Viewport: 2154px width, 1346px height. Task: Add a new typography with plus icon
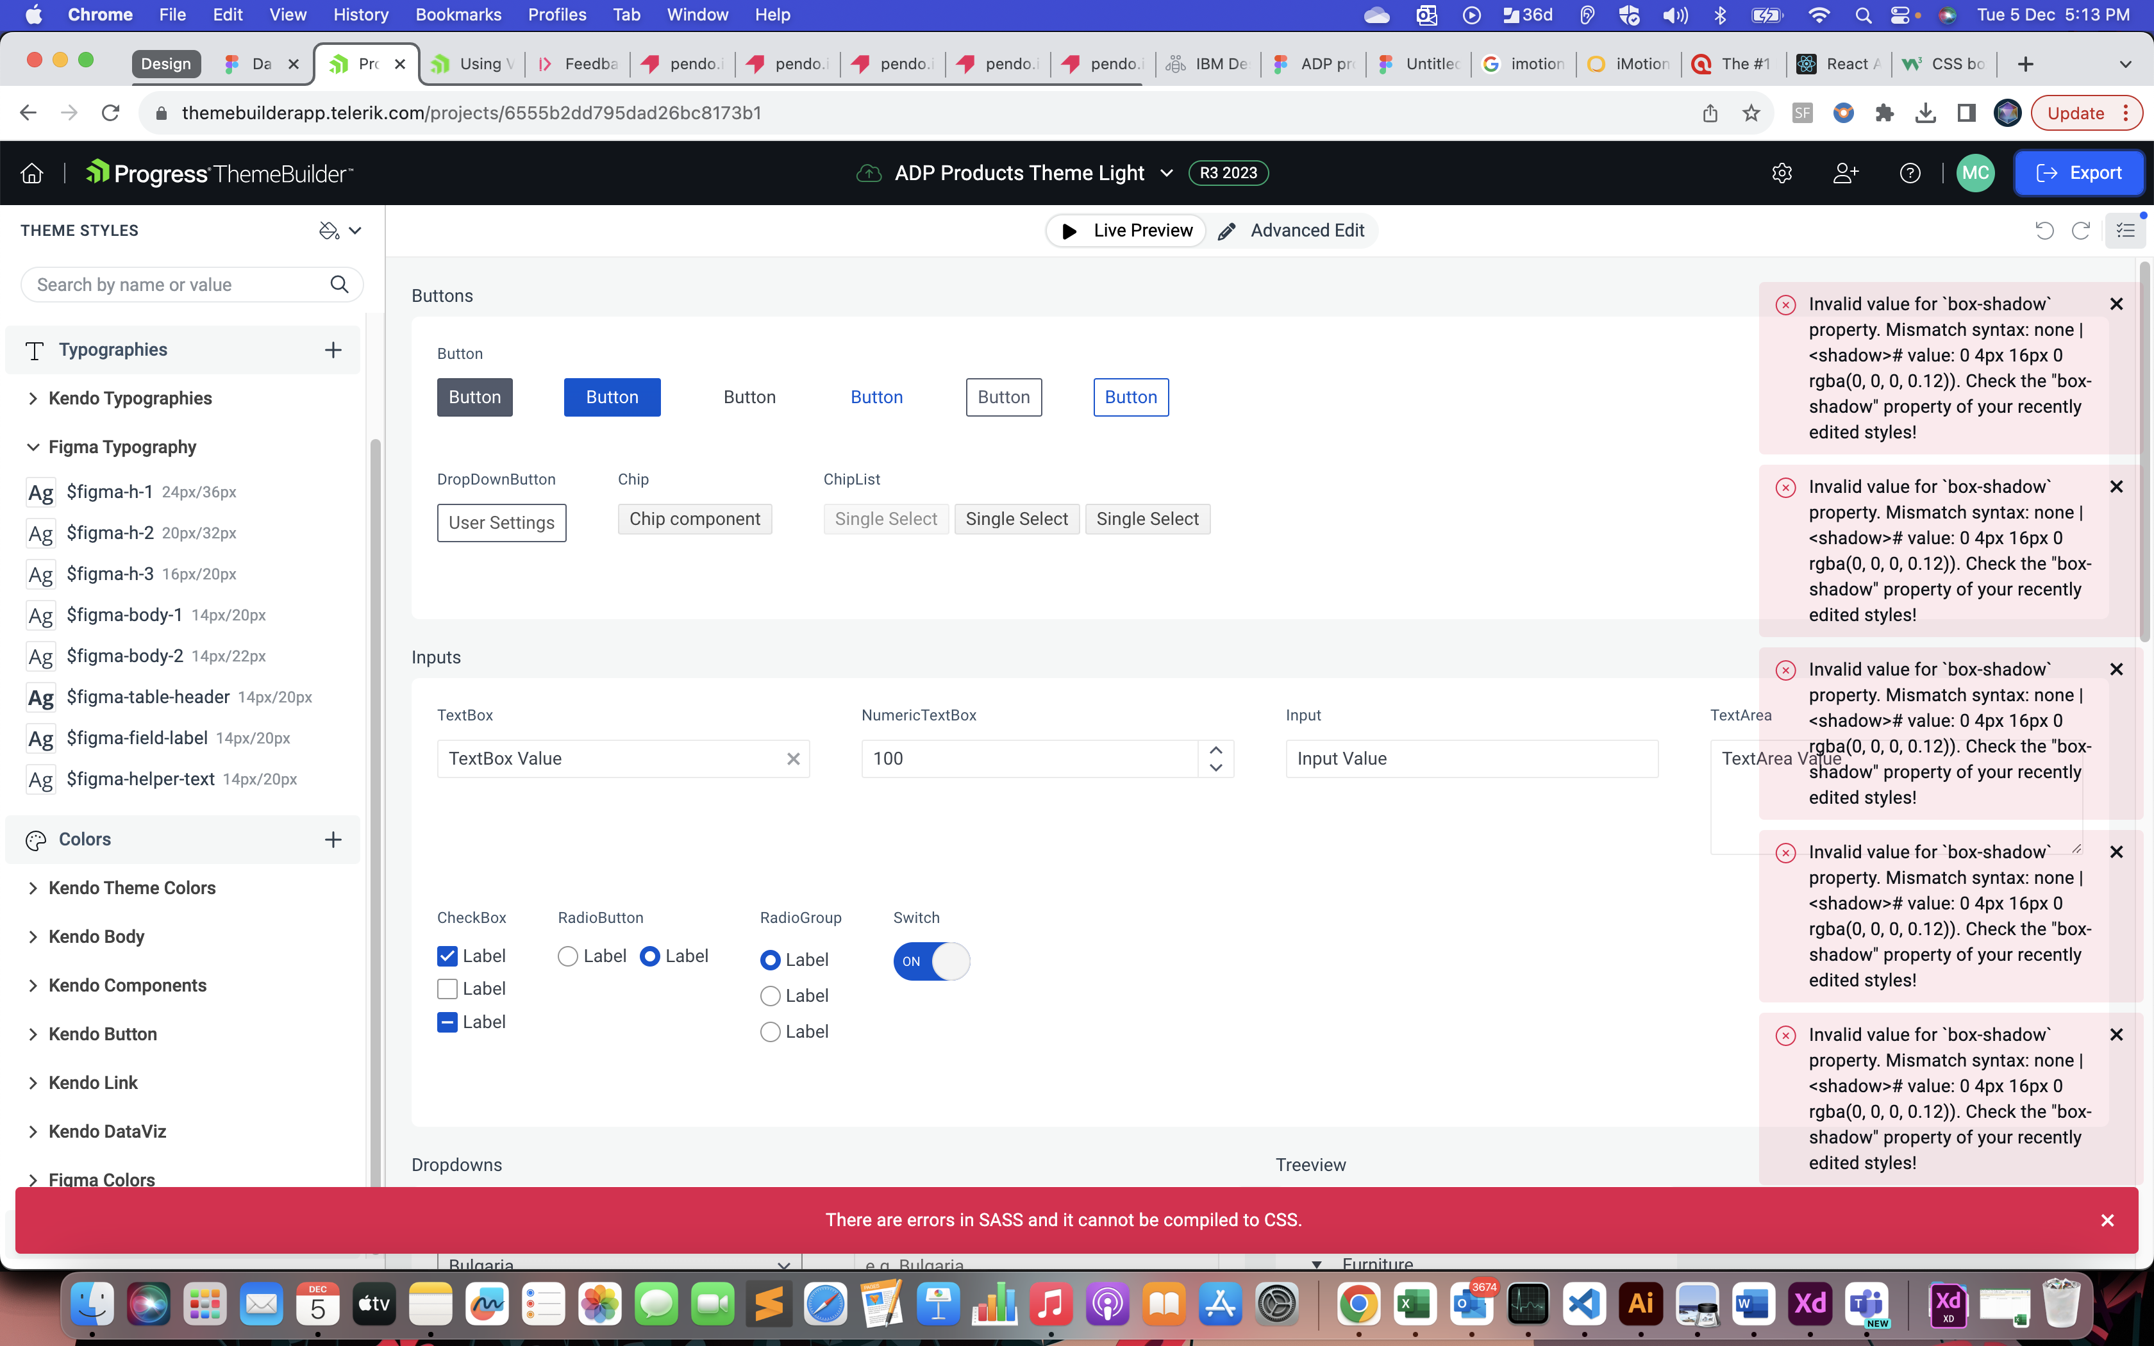pyautogui.click(x=333, y=350)
